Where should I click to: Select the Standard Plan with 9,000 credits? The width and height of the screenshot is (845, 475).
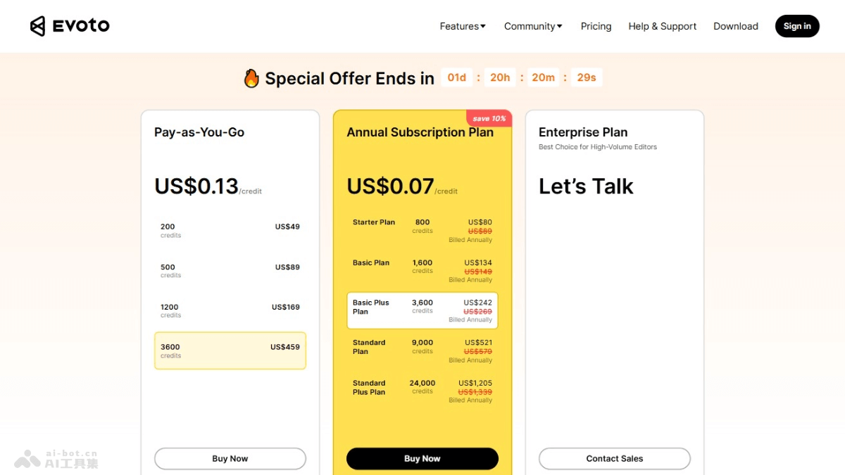coord(423,350)
